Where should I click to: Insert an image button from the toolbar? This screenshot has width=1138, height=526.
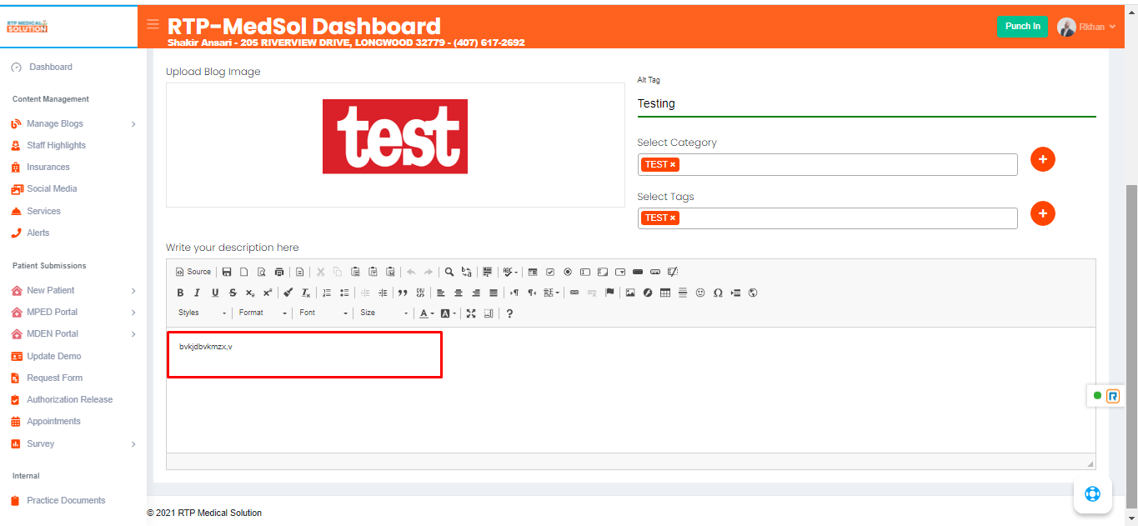pos(655,272)
